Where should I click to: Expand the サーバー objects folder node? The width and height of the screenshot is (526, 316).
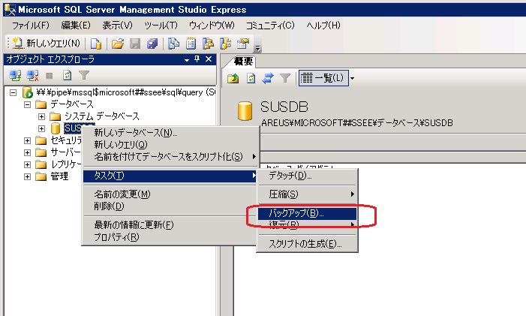point(27,152)
